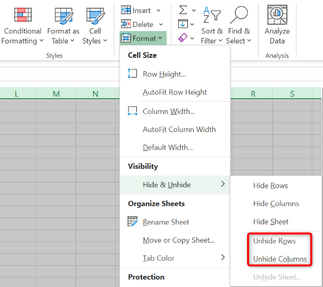Expand the Delete dropdown arrow
The image size is (323, 287).
[x=161, y=25]
